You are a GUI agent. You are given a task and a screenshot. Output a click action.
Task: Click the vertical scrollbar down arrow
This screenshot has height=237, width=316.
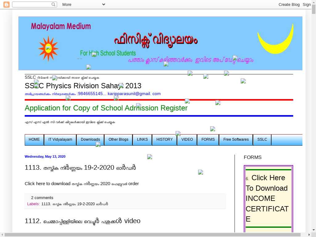point(314,230)
